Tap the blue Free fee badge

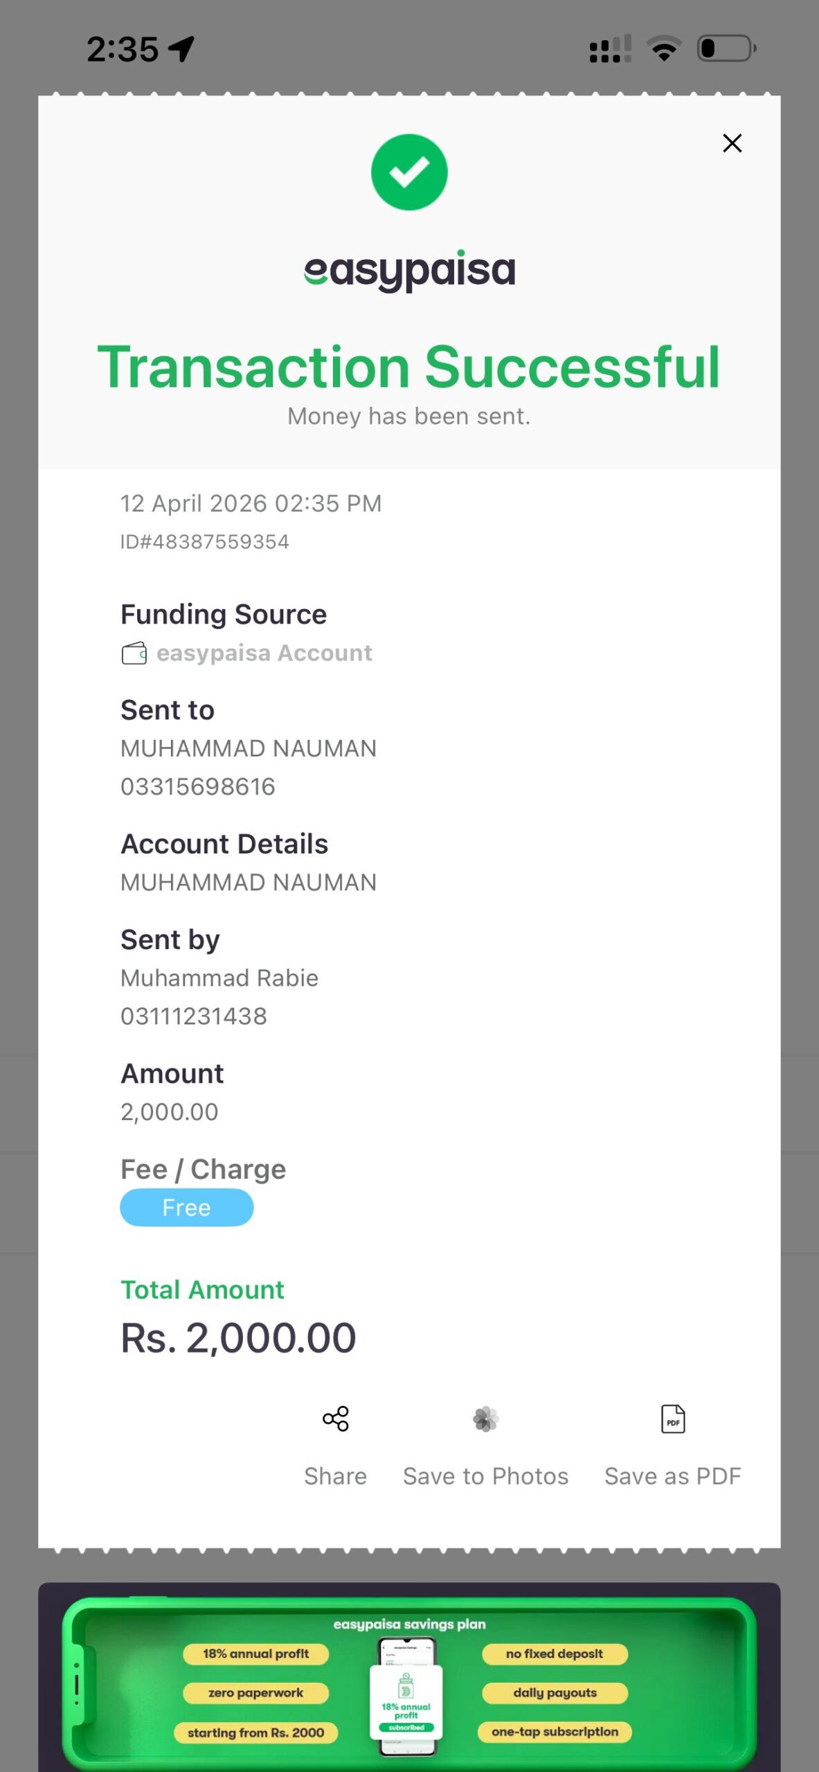[x=187, y=1208]
